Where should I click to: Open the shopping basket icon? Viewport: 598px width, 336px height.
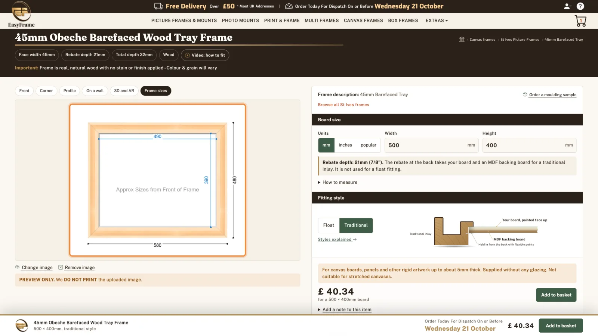coord(580,21)
